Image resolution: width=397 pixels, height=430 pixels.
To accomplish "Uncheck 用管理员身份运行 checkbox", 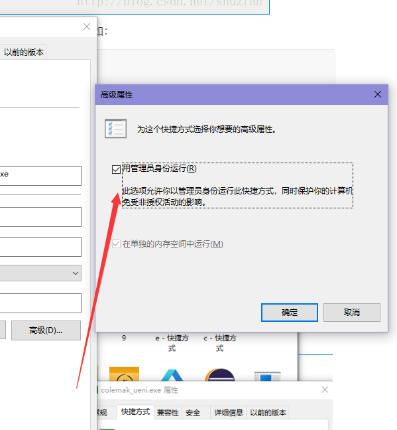I will (x=116, y=169).
